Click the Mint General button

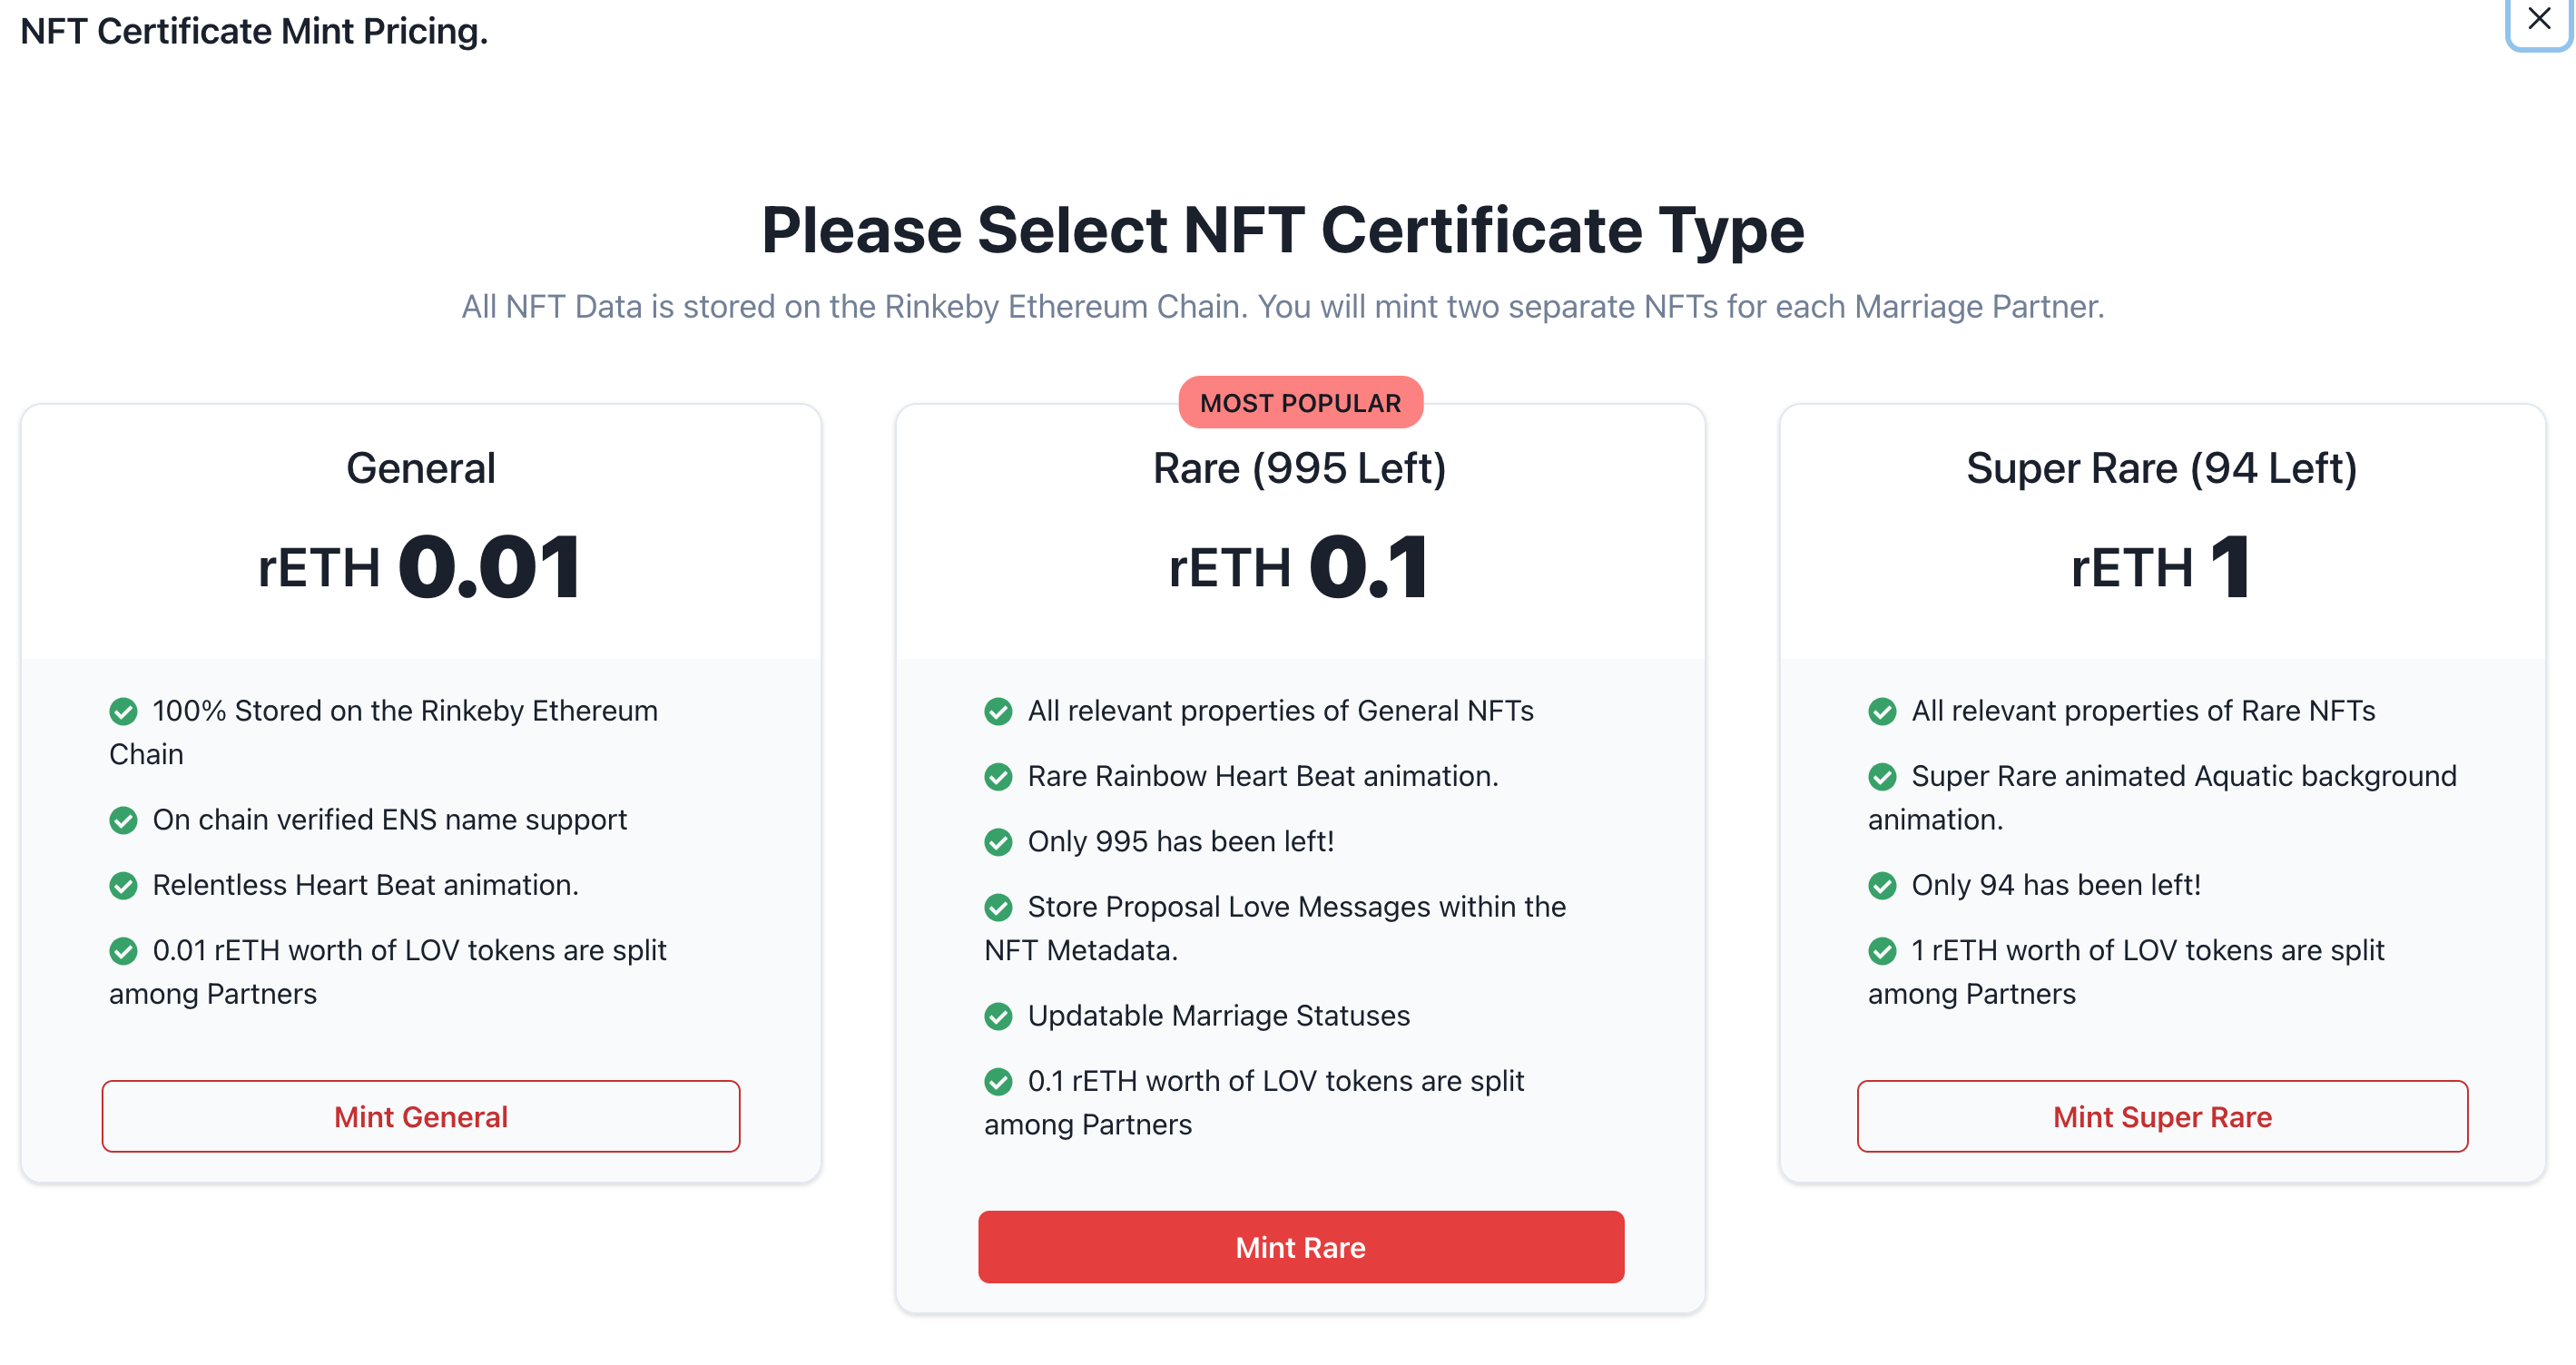(x=421, y=1116)
